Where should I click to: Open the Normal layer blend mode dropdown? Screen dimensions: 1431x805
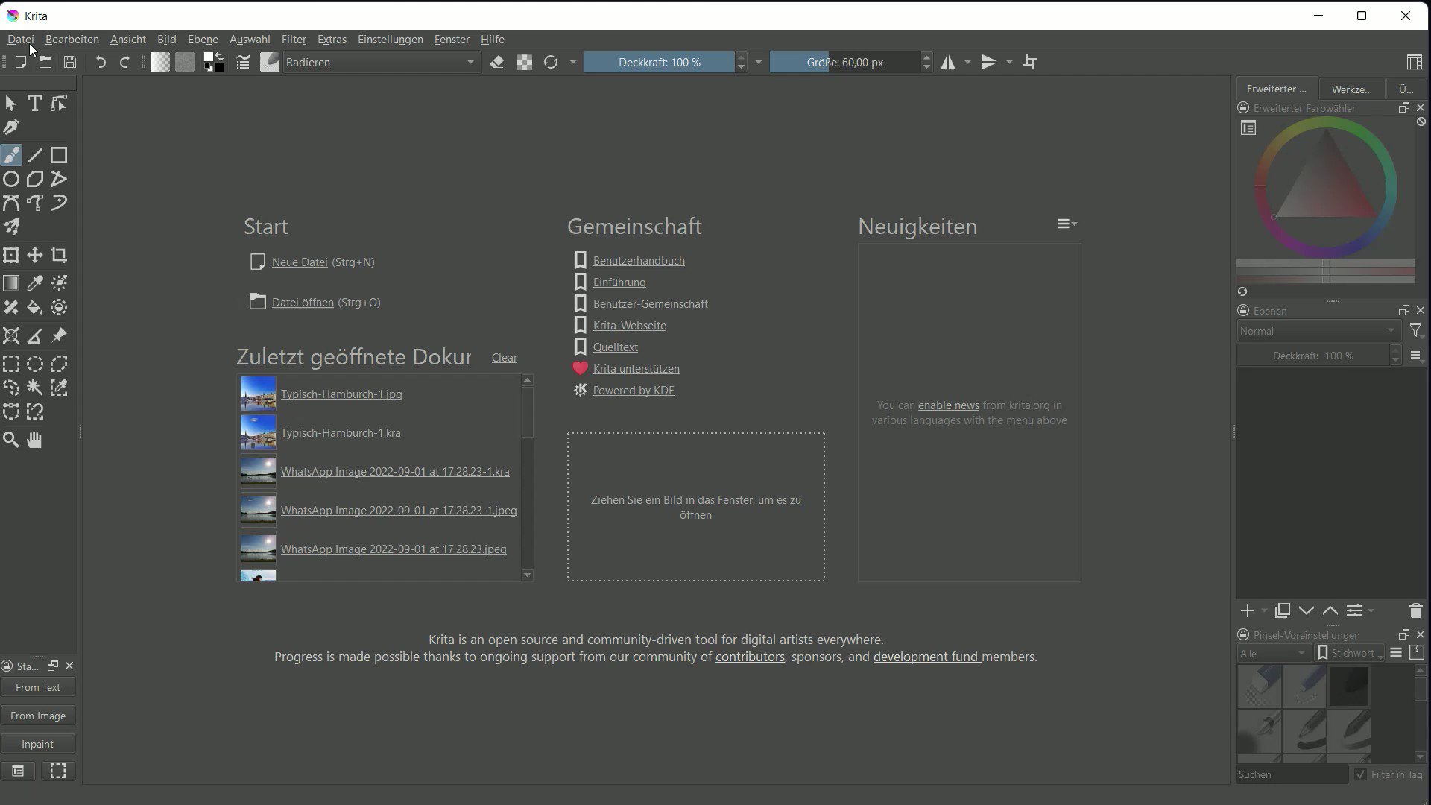1318,331
